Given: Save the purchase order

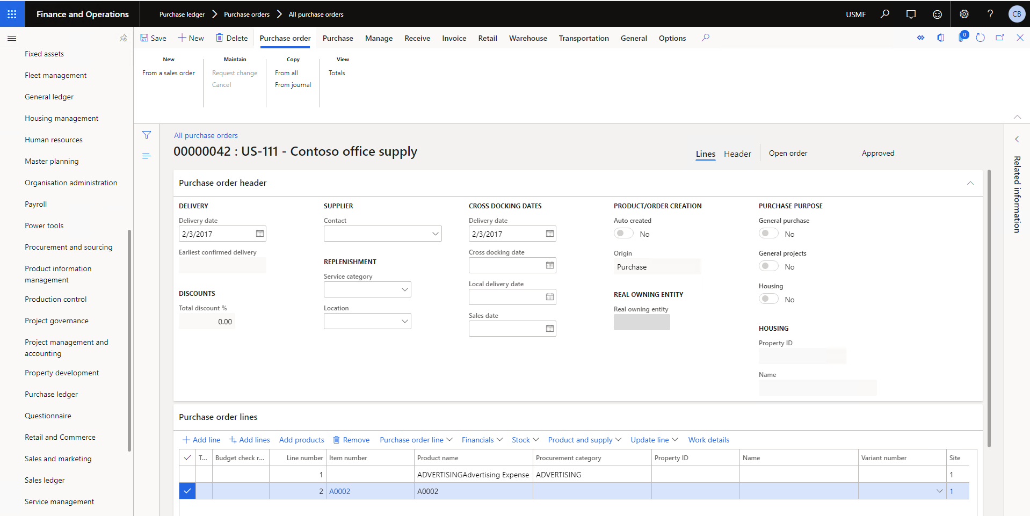Looking at the screenshot, I should coord(154,38).
